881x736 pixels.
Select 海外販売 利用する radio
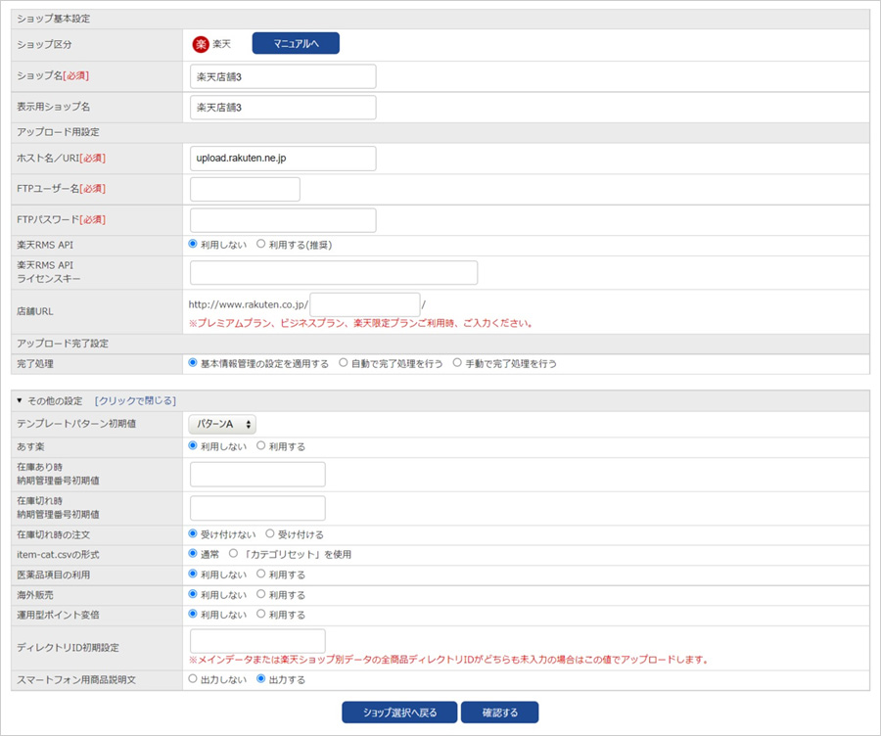(x=260, y=594)
